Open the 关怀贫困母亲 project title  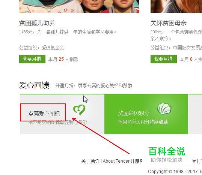coord(169,23)
